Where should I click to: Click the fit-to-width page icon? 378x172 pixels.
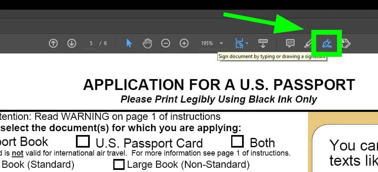point(239,43)
